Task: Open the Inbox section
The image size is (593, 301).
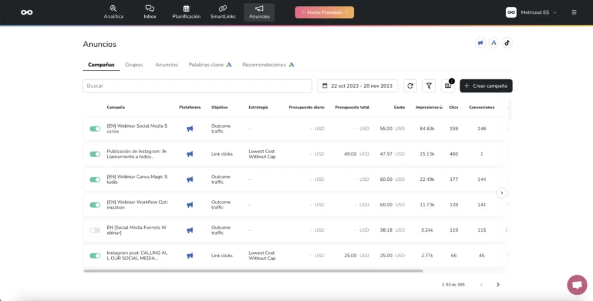Action: coord(150,13)
